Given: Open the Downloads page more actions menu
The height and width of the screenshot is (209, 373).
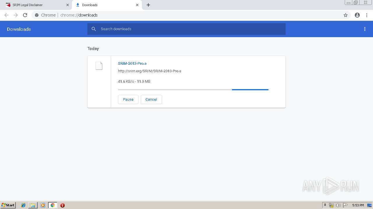Looking at the screenshot, I should tap(365, 29).
